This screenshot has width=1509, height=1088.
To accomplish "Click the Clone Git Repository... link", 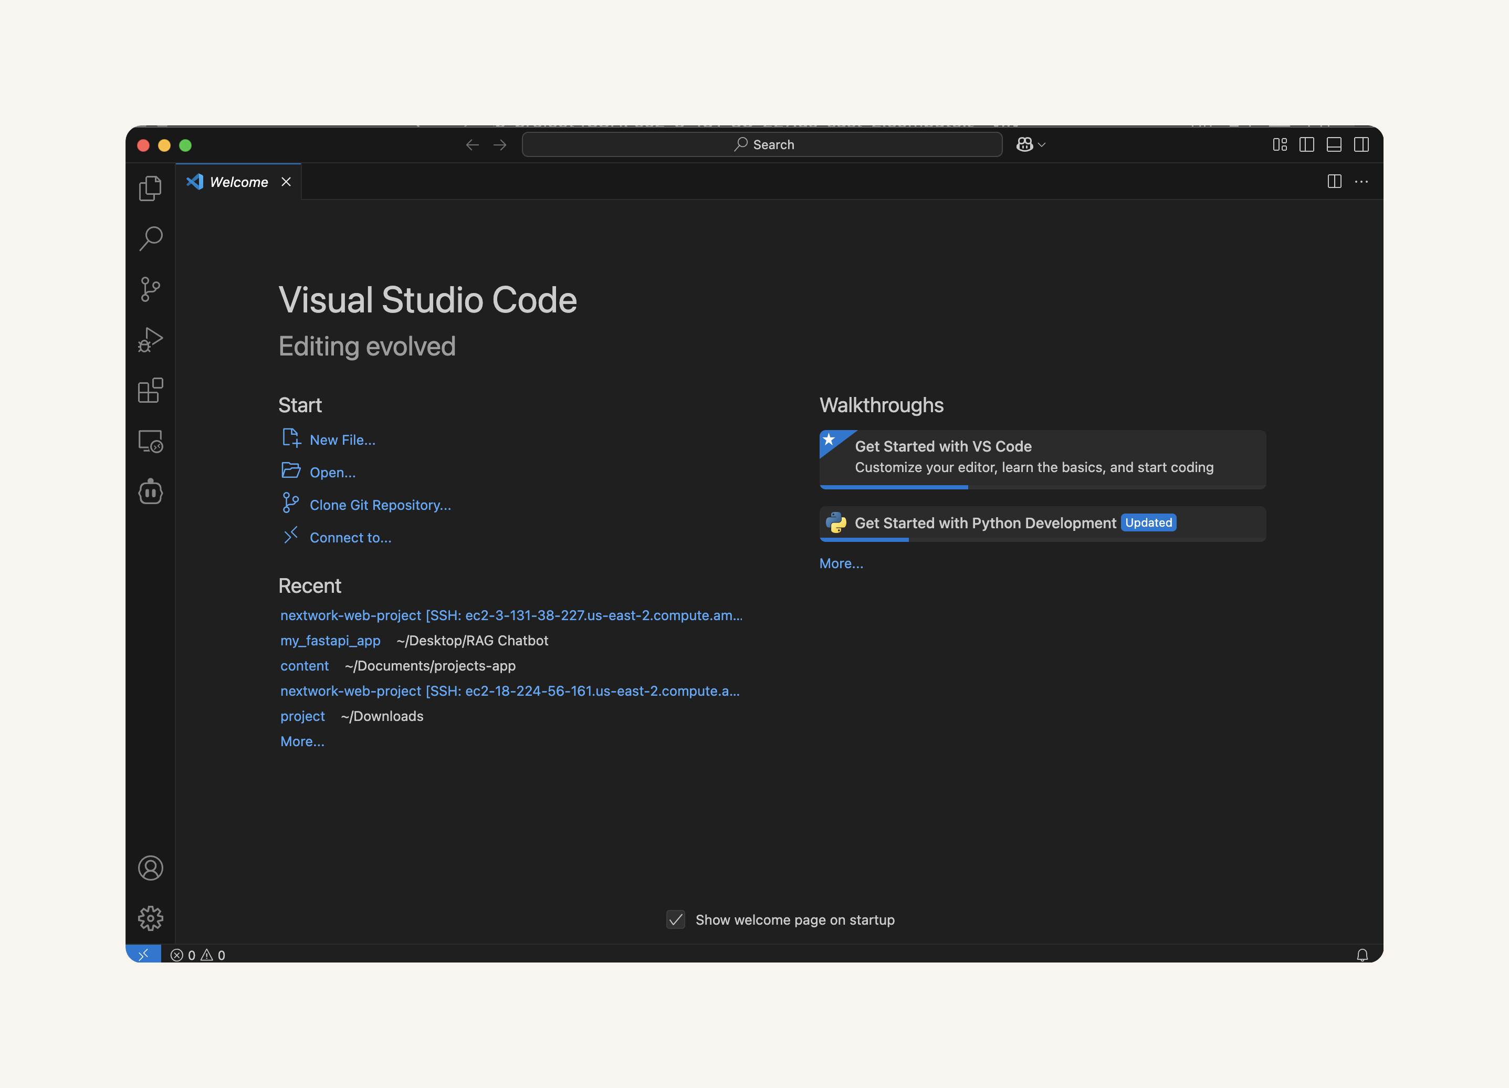I will (x=380, y=505).
